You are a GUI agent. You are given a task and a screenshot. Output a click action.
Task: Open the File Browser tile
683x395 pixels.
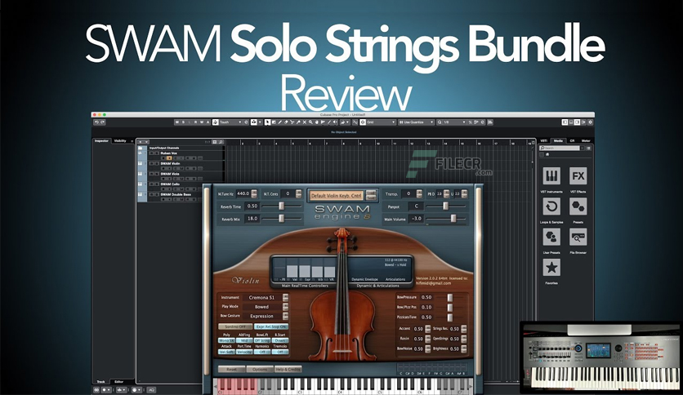(578, 237)
